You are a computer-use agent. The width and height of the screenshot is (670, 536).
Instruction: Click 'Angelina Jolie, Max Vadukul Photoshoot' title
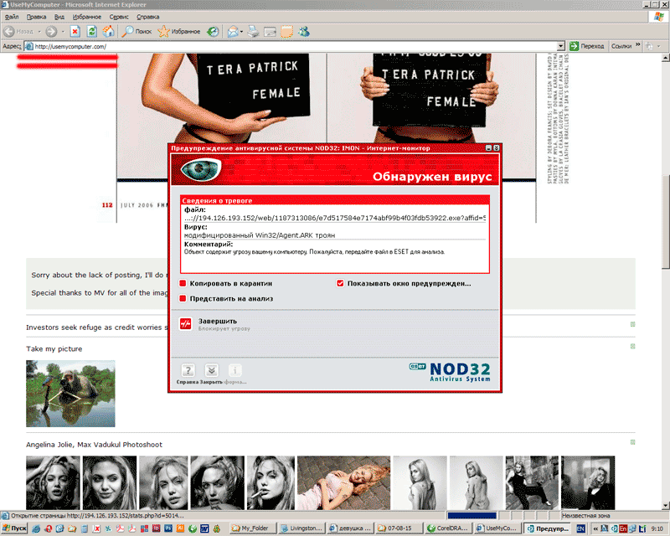coord(94,445)
